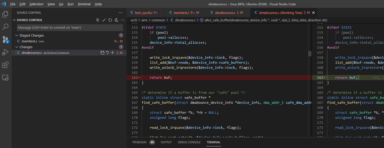This screenshot has height=148, width=384.
Task: Select staged file memtest.c
Action: (69, 41)
